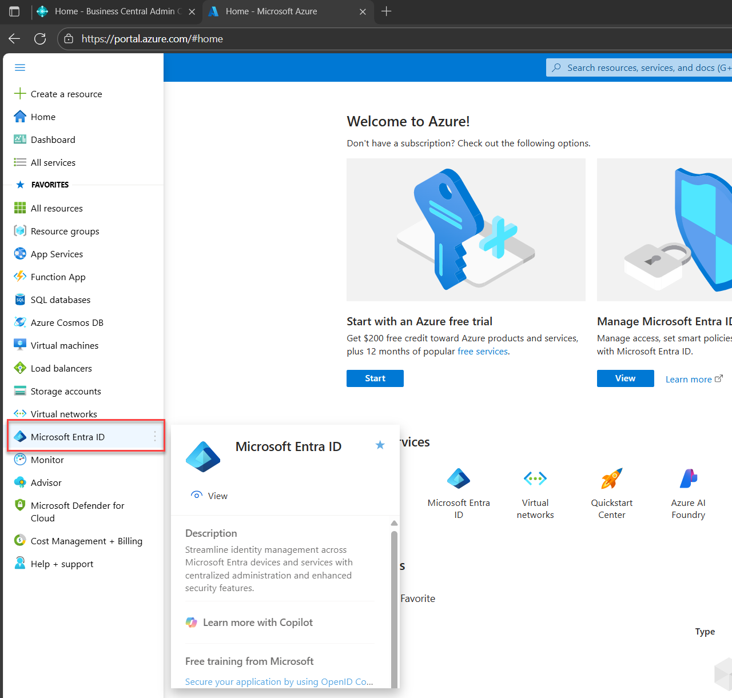
Task: Open the Azure AI Foundry tile
Action: coord(689,493)
